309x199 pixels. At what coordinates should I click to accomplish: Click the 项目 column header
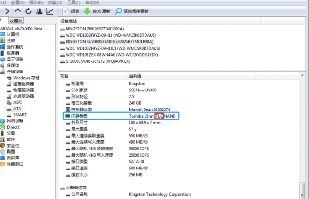pos(92,76)
